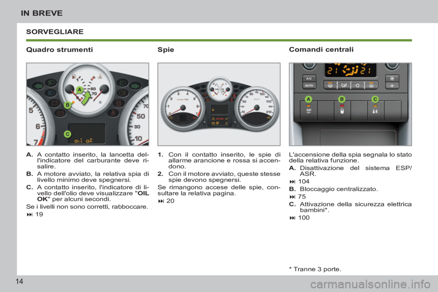Click 'Se i livelli non sono corretti, rabboccare.'
Viewport: 438px width, 292px height.
pyautogui.click(x=87, y=207)
